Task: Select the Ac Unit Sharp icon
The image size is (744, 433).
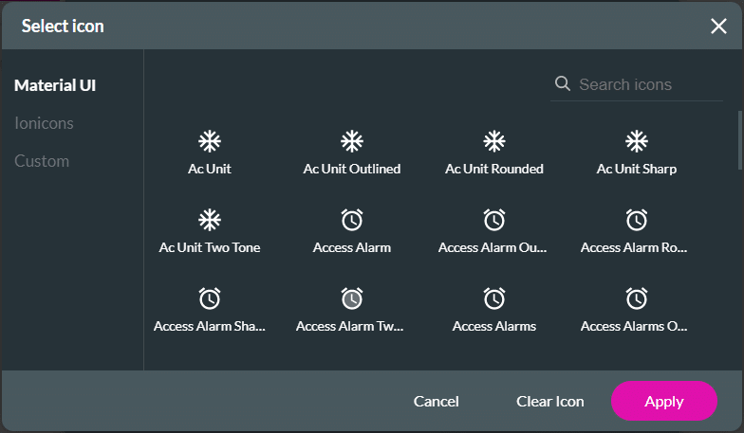Action: (x=636, y=141)
